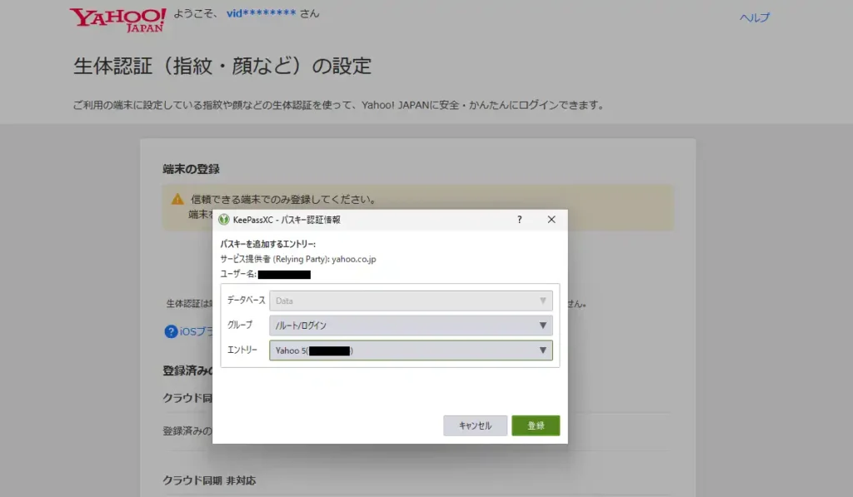
Task: Open the エントリー dropdown showing Yahoo 5
Action: coord(411,350)
